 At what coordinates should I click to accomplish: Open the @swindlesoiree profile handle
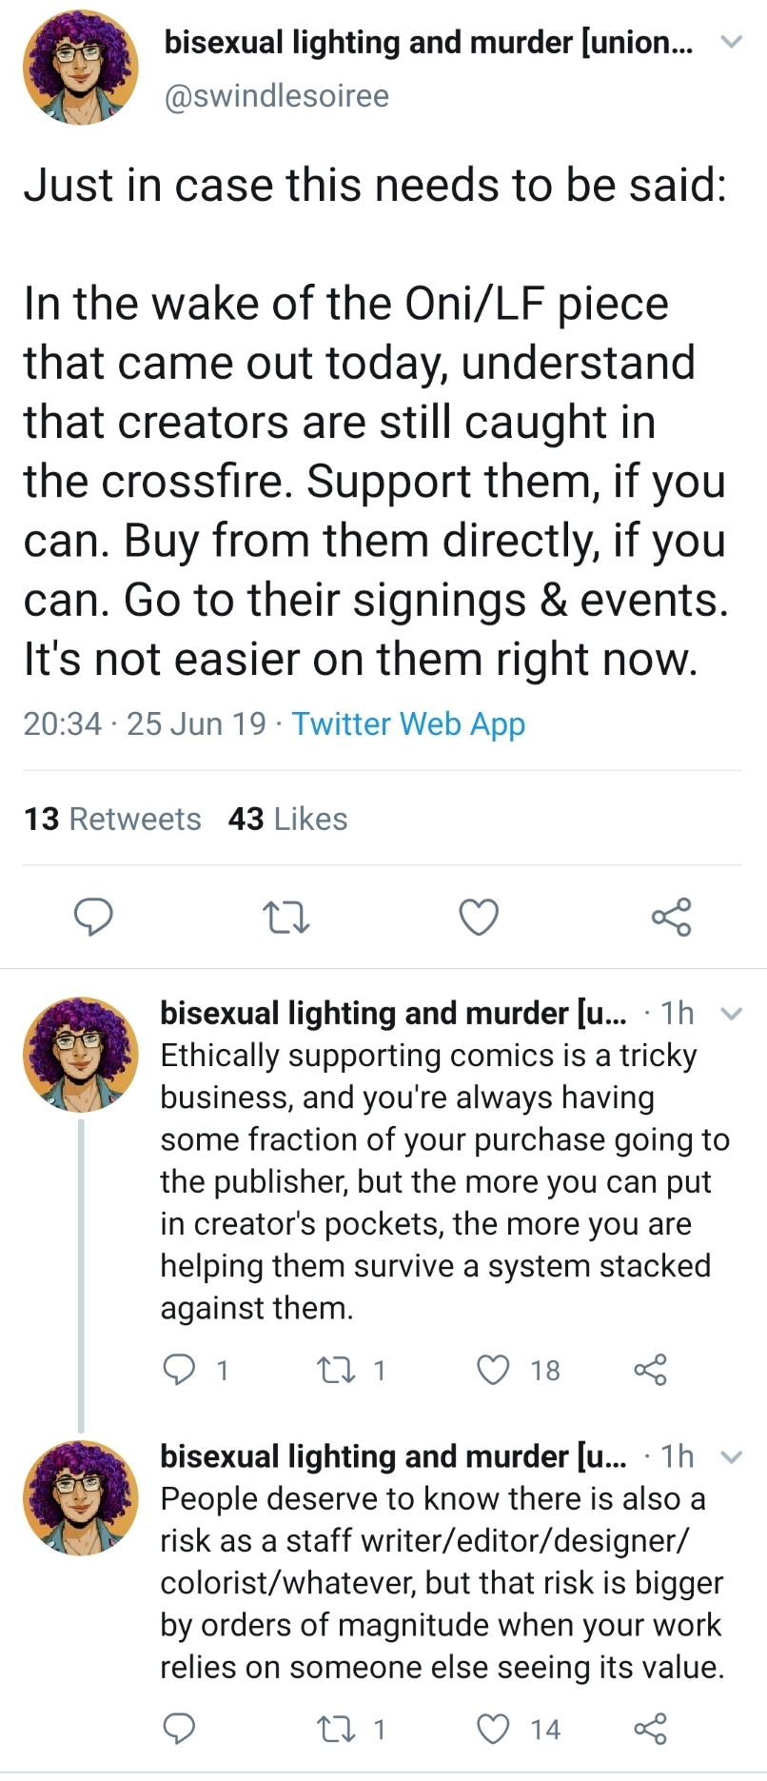pyautogui.click(x=277, y=96)
